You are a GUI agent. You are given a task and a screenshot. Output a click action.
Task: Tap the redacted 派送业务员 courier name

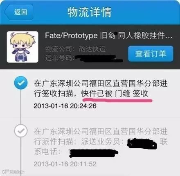(142, 143)
